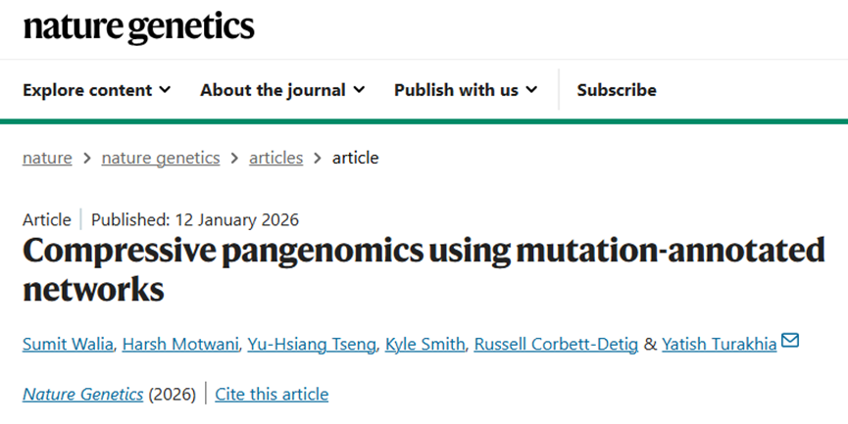Click the Subscribe link
The height and width of the screenshot is (424, 848).
point(617,90)
